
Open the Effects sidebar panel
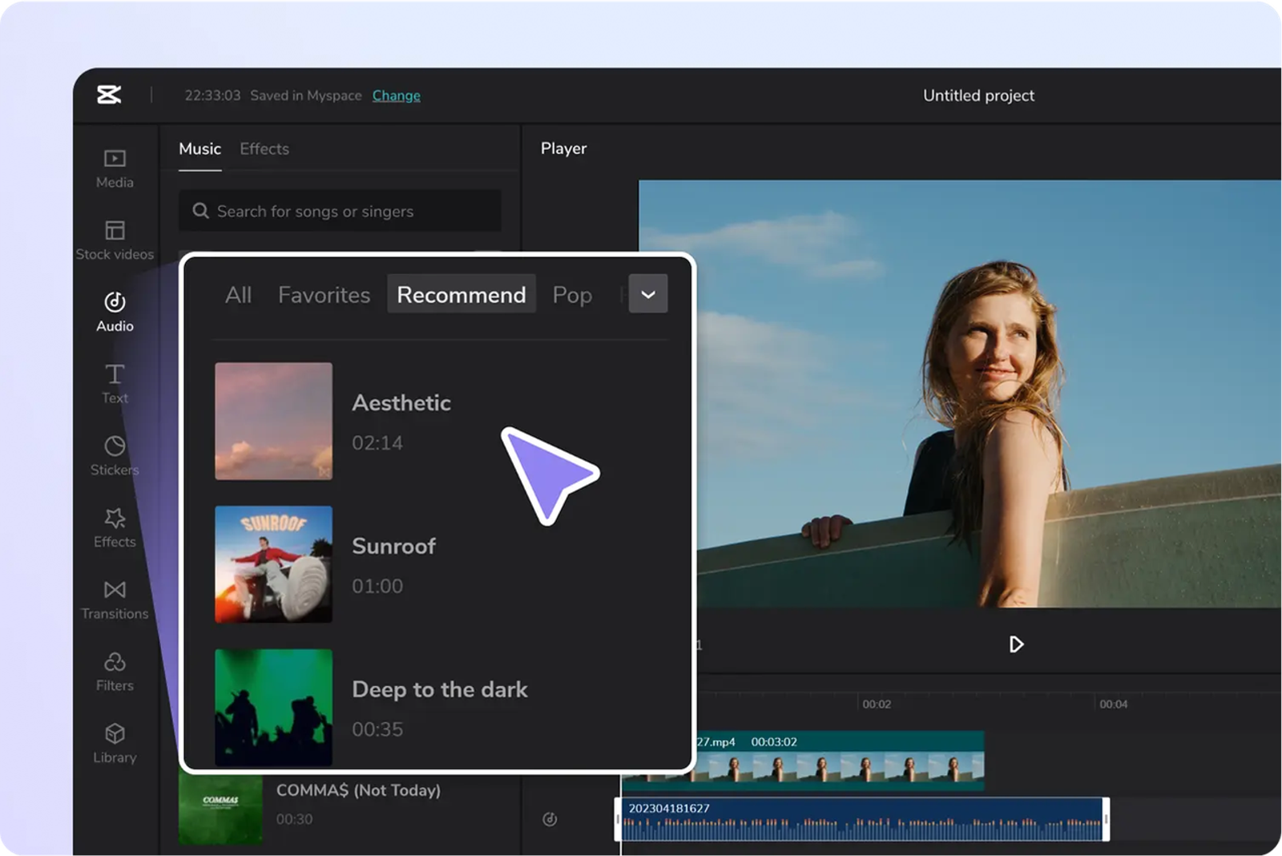click(115, 528)
